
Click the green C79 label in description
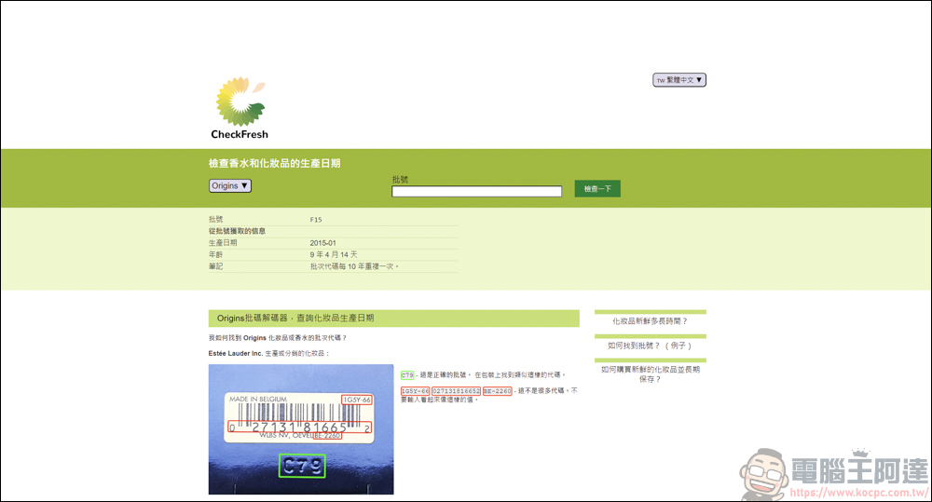click(407, 375)
